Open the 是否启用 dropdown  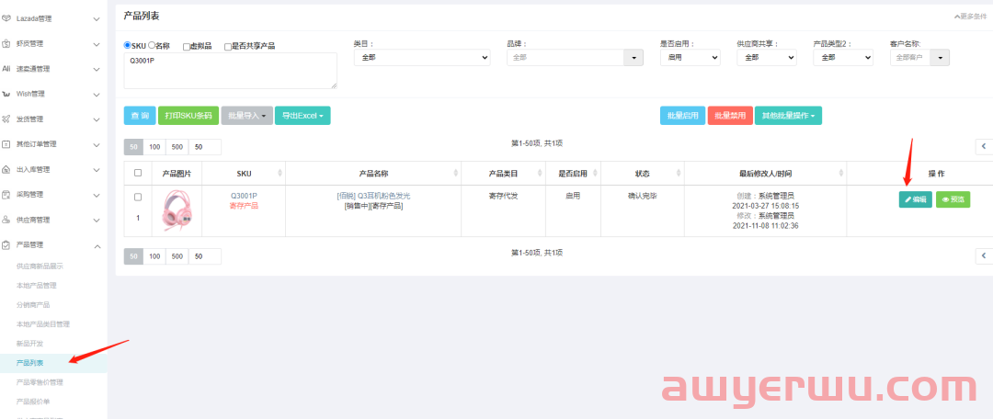click(690, 57)
